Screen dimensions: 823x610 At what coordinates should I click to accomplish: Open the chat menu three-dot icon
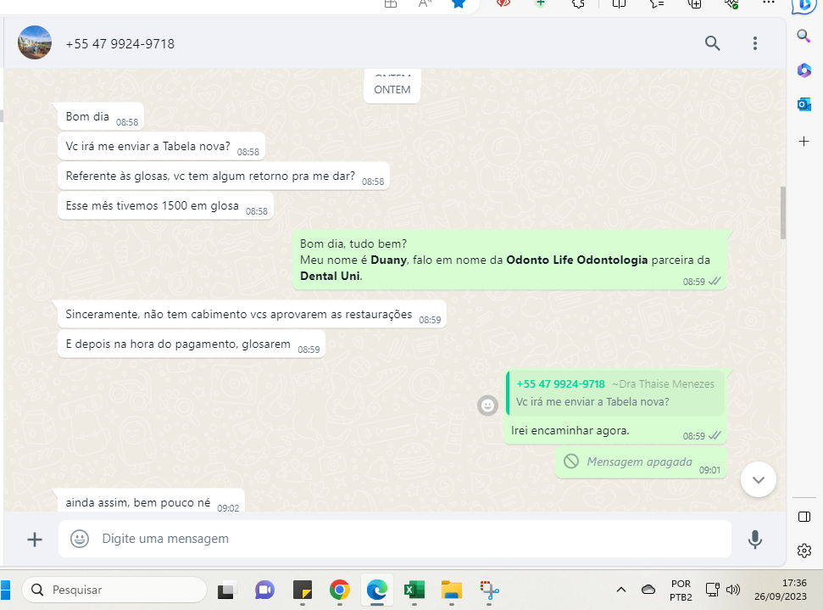(x=754, y=43)
